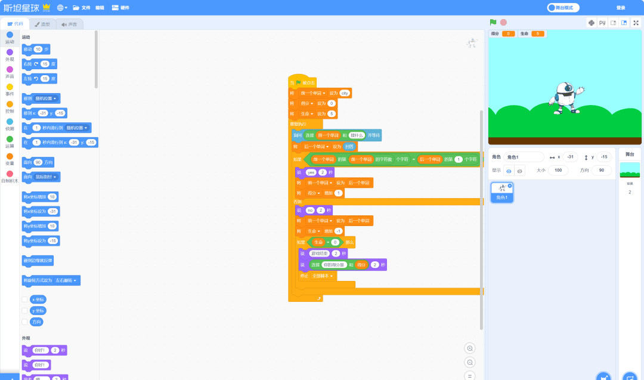Click the 登录 login button

click(x=621, y=8)
